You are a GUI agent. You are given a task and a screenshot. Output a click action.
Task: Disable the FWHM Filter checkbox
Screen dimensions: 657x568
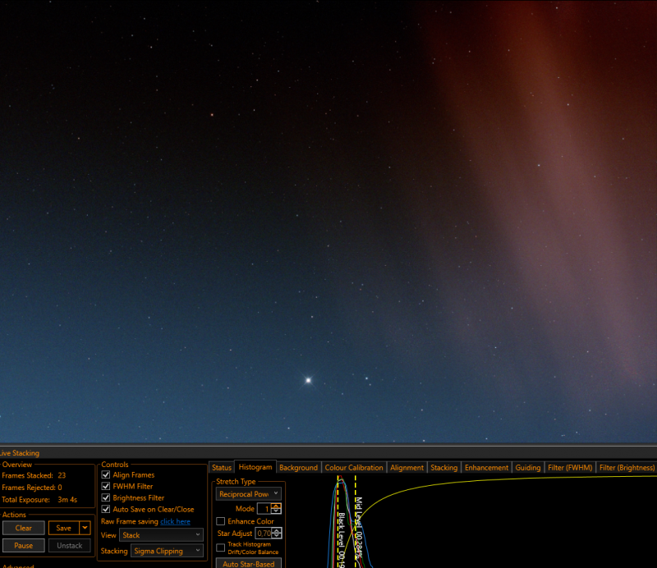(106, 486)
